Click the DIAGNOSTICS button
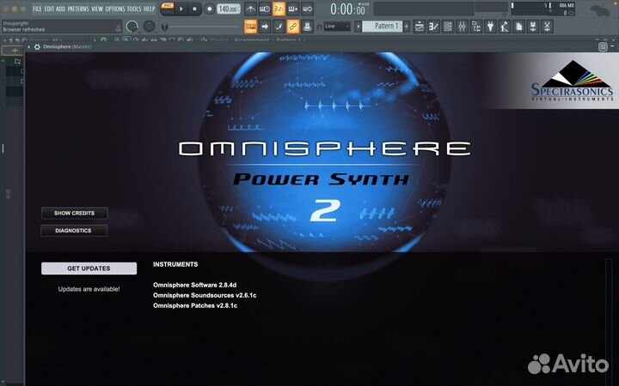 [x=74, y=231]
